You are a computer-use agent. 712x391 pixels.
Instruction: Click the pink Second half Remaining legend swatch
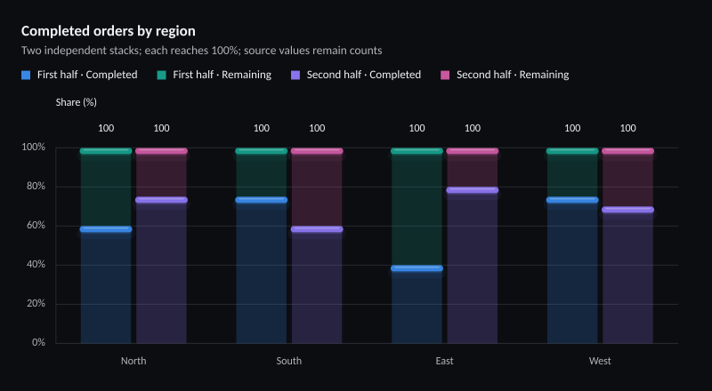pos(445,76)
